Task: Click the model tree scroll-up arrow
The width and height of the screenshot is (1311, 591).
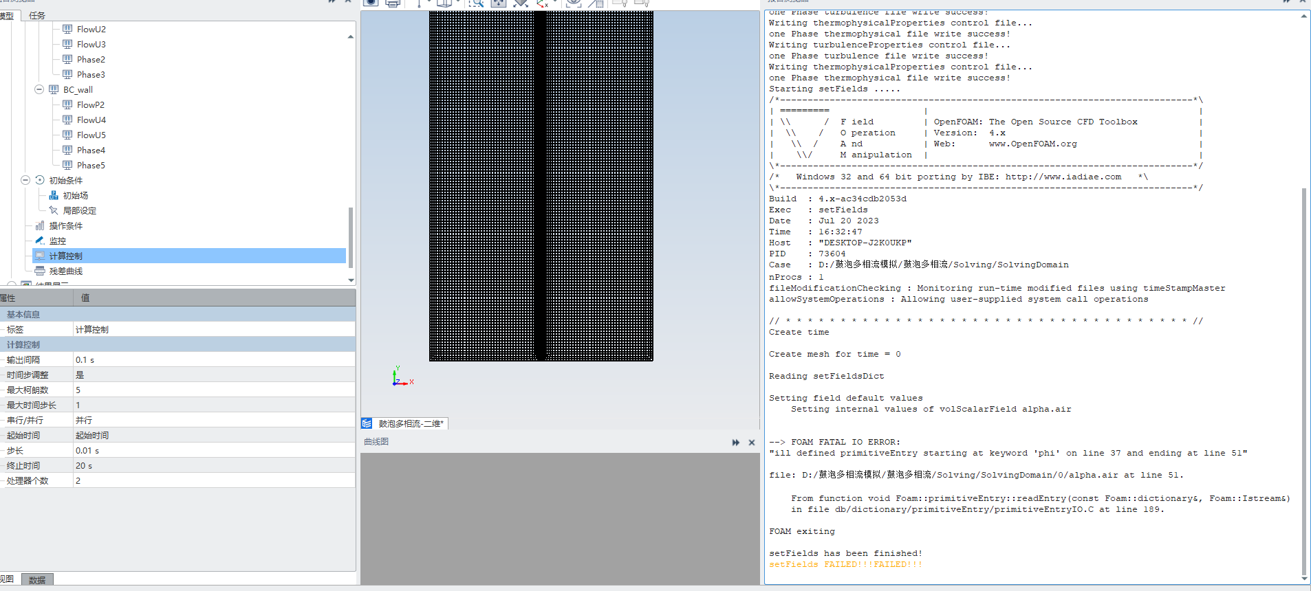Action: pos(351,36)
